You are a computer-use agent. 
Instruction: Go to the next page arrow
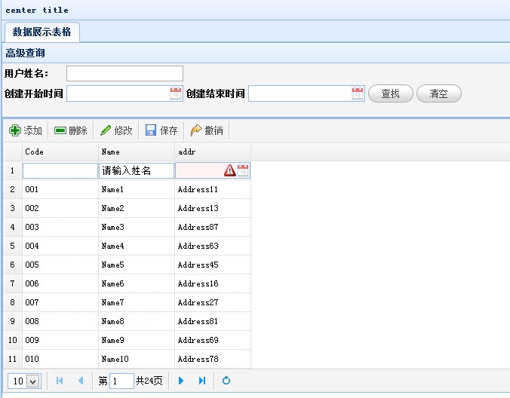click(181, 381)
